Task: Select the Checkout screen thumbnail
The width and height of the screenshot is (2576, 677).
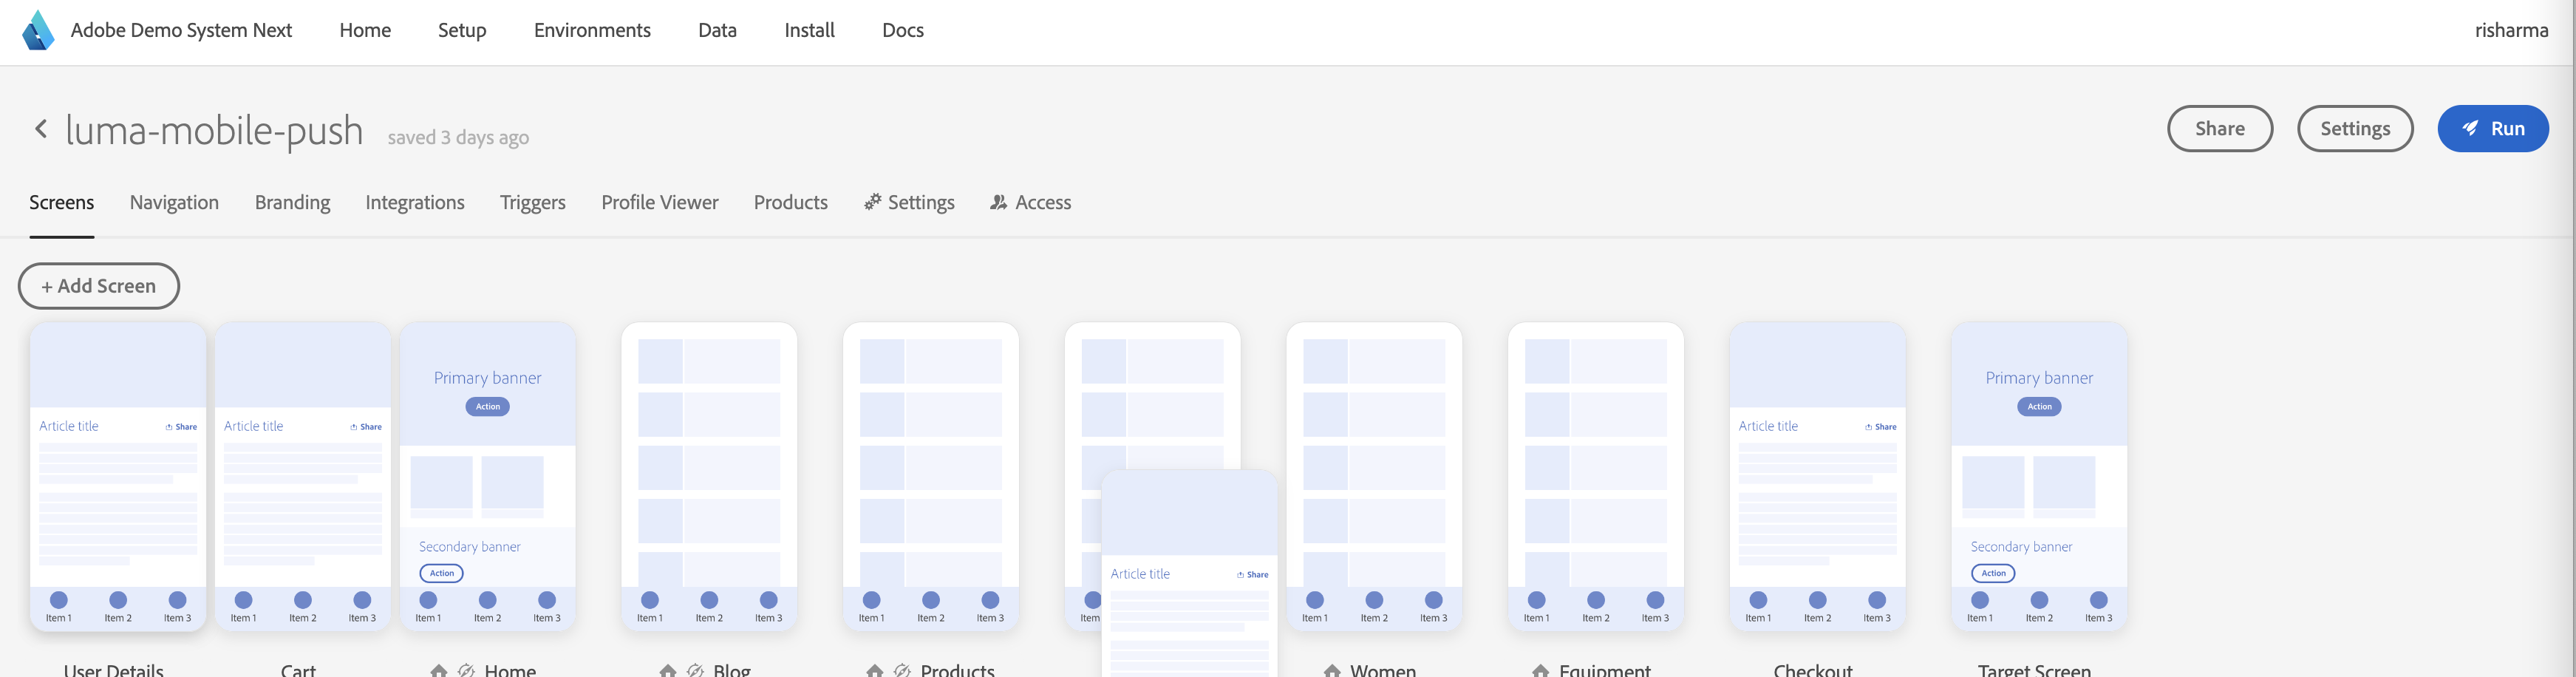Action: pyautogui.click(x=1817, y=476)
